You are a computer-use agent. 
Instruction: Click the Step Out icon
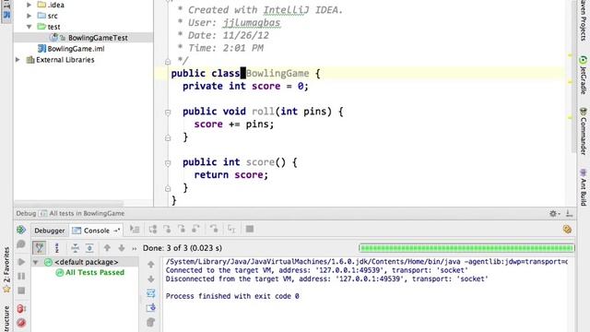[195, 229]
